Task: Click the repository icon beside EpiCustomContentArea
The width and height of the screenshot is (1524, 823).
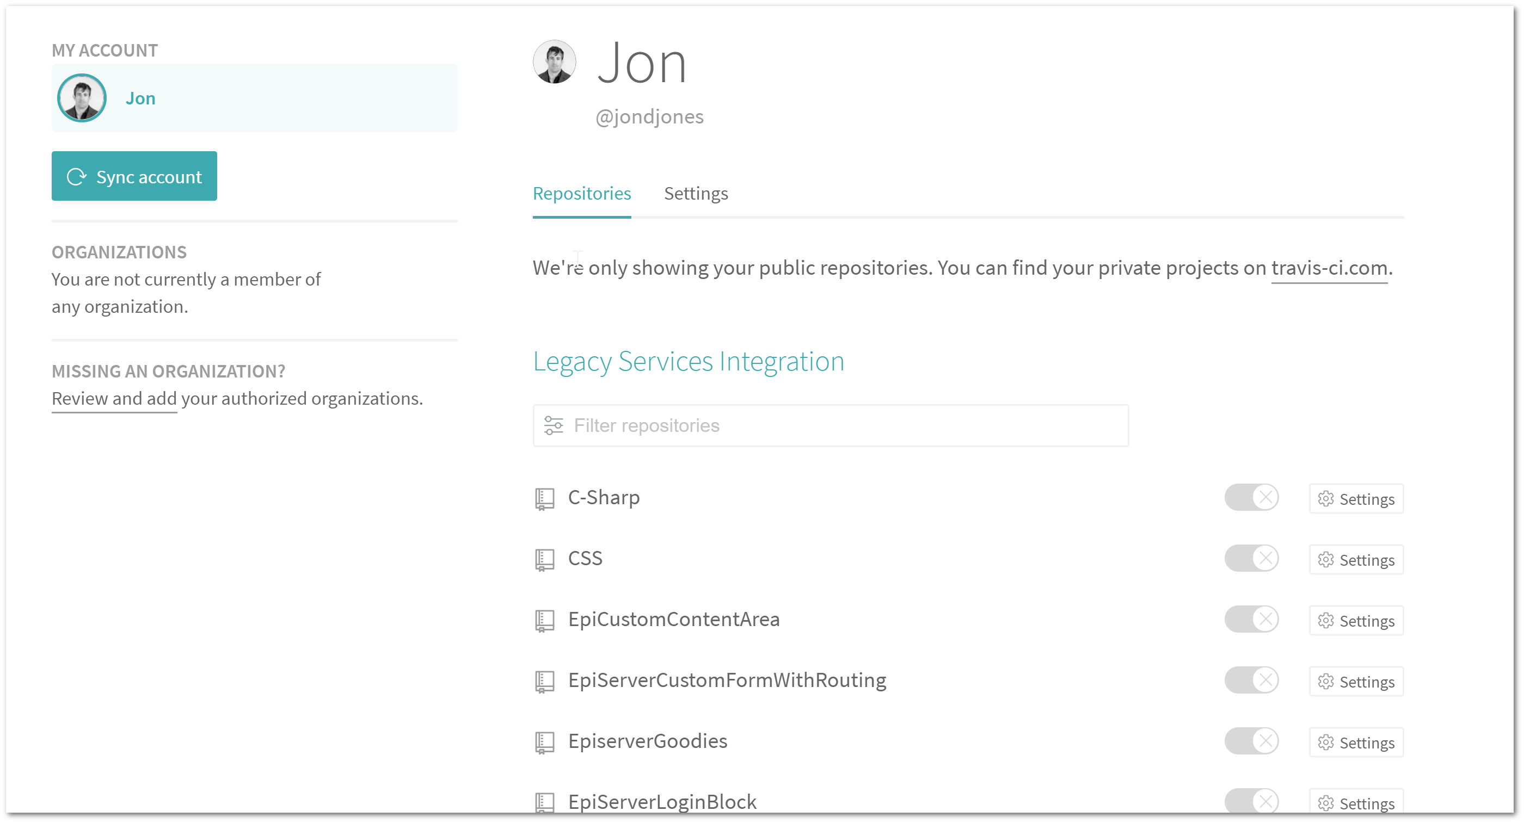Action: 544,620
